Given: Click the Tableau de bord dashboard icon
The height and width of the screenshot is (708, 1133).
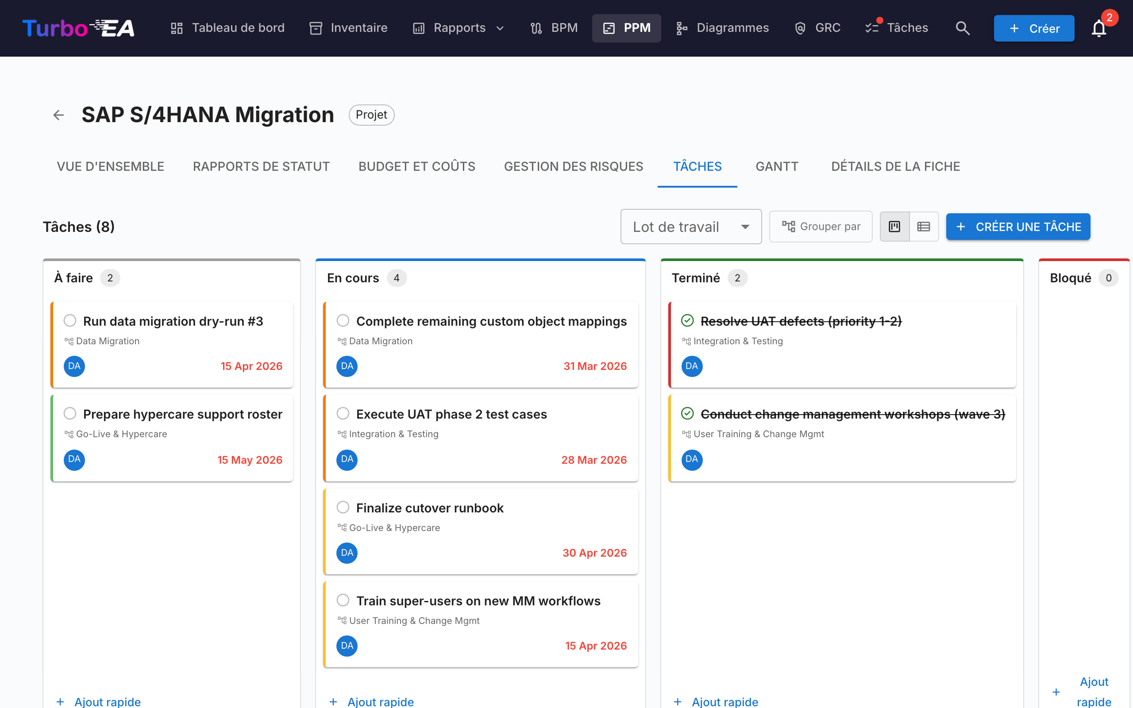Looking at the screenshot, I should [177, 28].
